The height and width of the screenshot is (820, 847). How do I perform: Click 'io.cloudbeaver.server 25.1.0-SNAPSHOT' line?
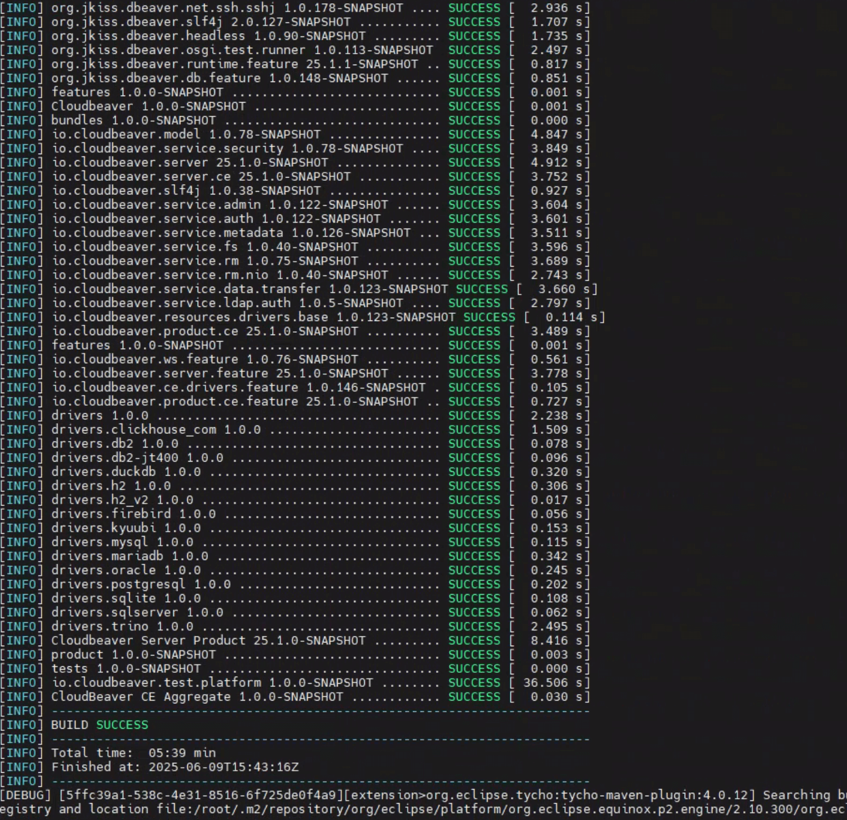(295, 162)
